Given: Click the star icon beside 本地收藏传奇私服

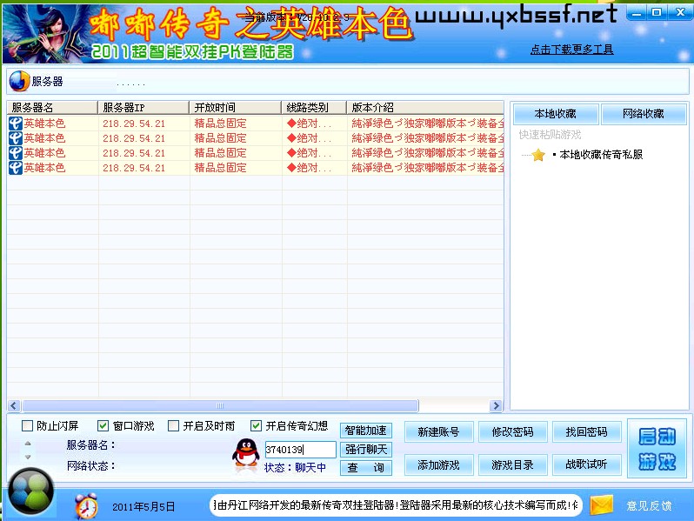Looking at the screenshot, I should [x=538, y=155].
